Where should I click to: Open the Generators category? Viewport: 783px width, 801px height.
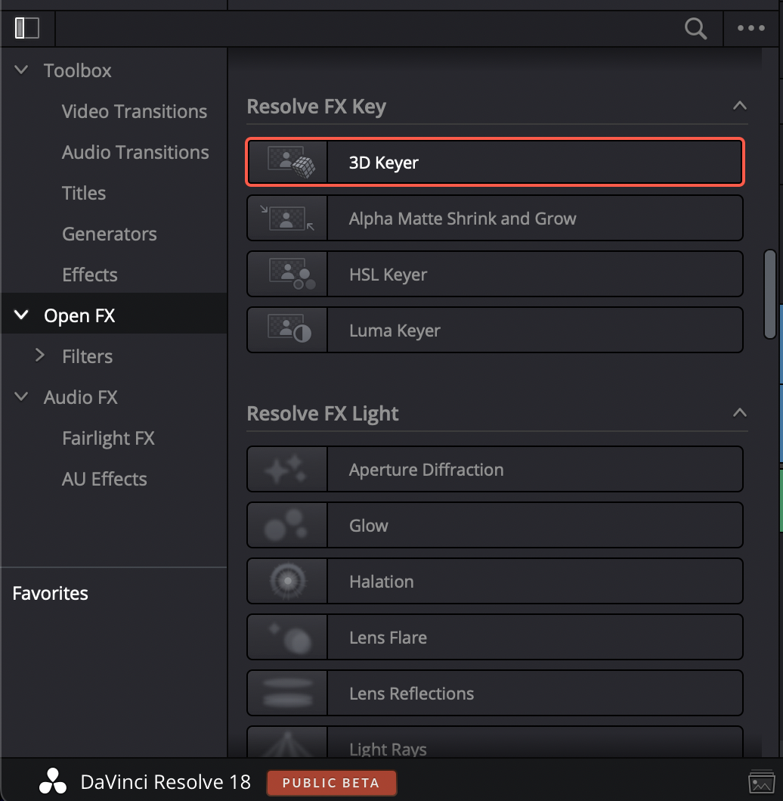pyautogui.click(x=110, y=234)
